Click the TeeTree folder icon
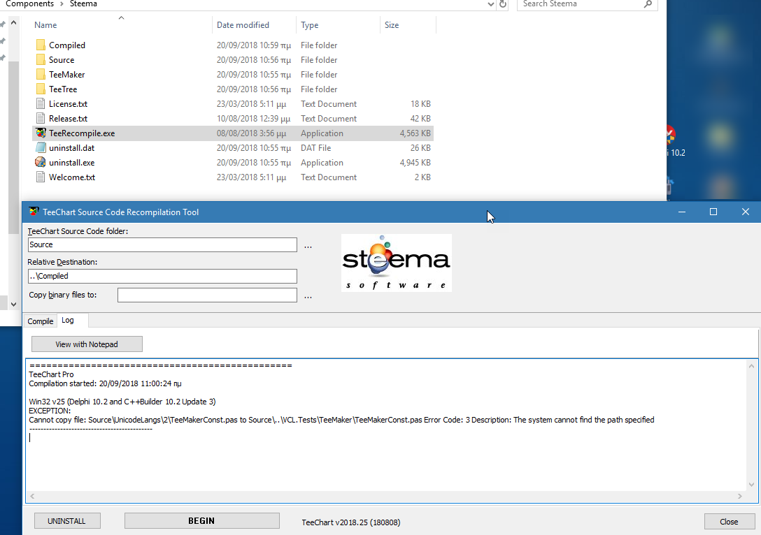 41,89
